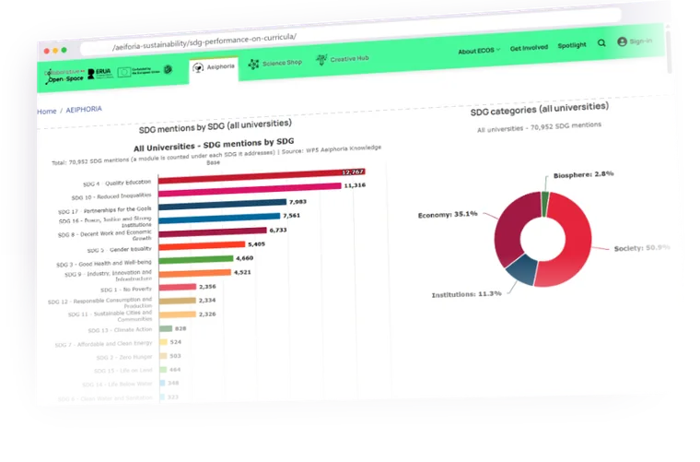700x462 pixels.
Task: Click the 'SDG 2 - Zero Hunger' label
Action: tap(124, 358)
